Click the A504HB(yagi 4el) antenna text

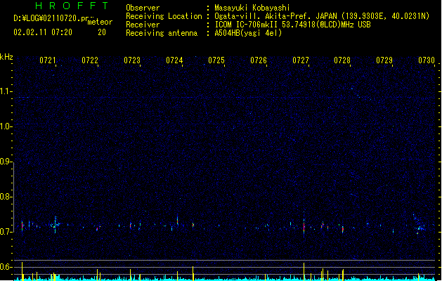248,33
